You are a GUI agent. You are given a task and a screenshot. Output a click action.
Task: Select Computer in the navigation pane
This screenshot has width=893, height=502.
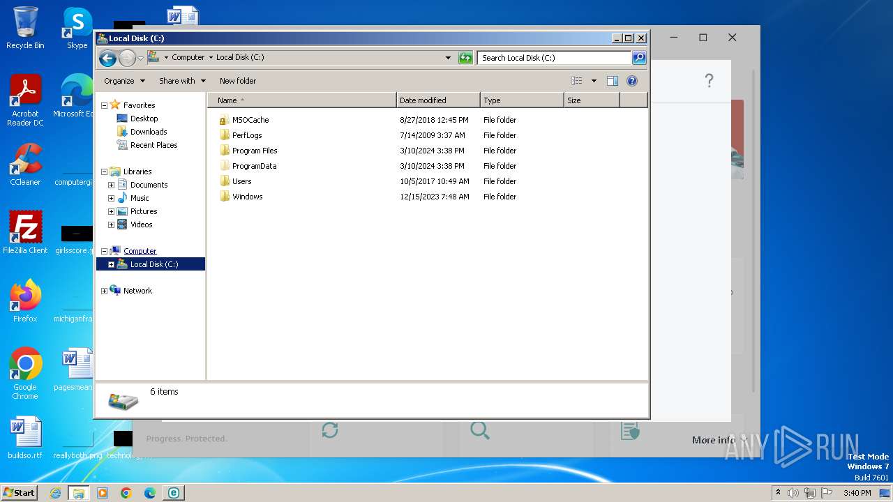pos(140,251)
